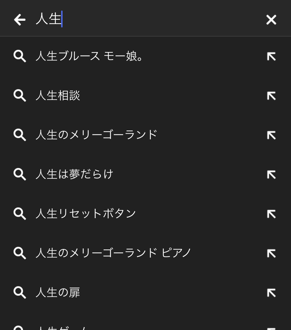Use the arrow icon on 人生リセットボタン row
This screenshot has width=291, height=330.
coord(271,214)
